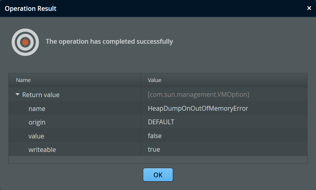Click the Operation Result title text
This screenshot has width=316, height=190.
coord(31,8)
